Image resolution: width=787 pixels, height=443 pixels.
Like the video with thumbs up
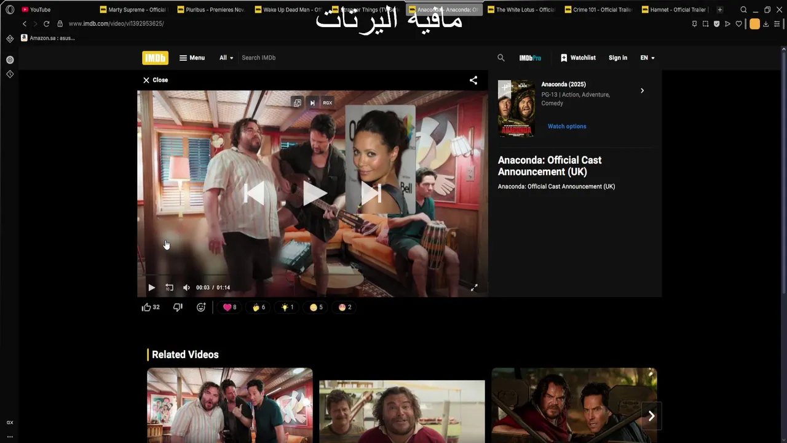click(x=151, y=307)
